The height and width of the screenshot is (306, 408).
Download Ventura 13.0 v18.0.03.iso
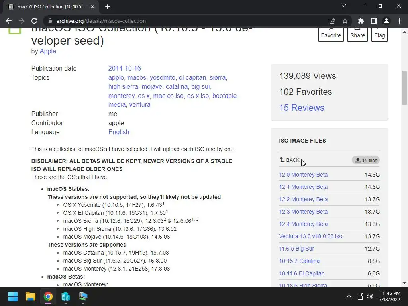click(311, 236)
